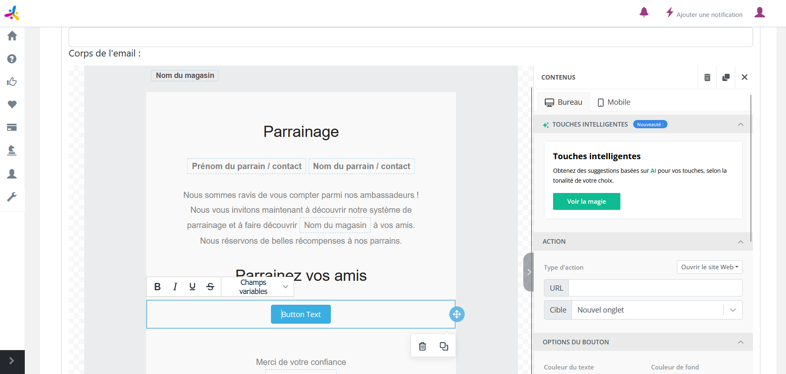Toggle underline formatting
Screen dimensions: 786x374
point(192,287)
